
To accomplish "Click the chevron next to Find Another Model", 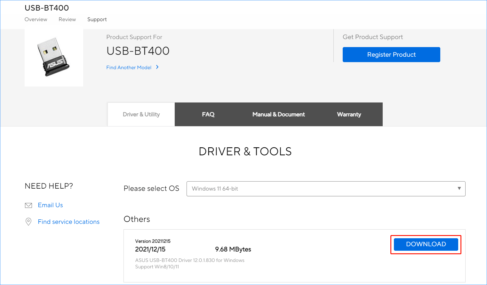I will [157, 67].
